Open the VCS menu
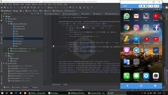The width and height of the screenshot is (168, 95). 54,4
